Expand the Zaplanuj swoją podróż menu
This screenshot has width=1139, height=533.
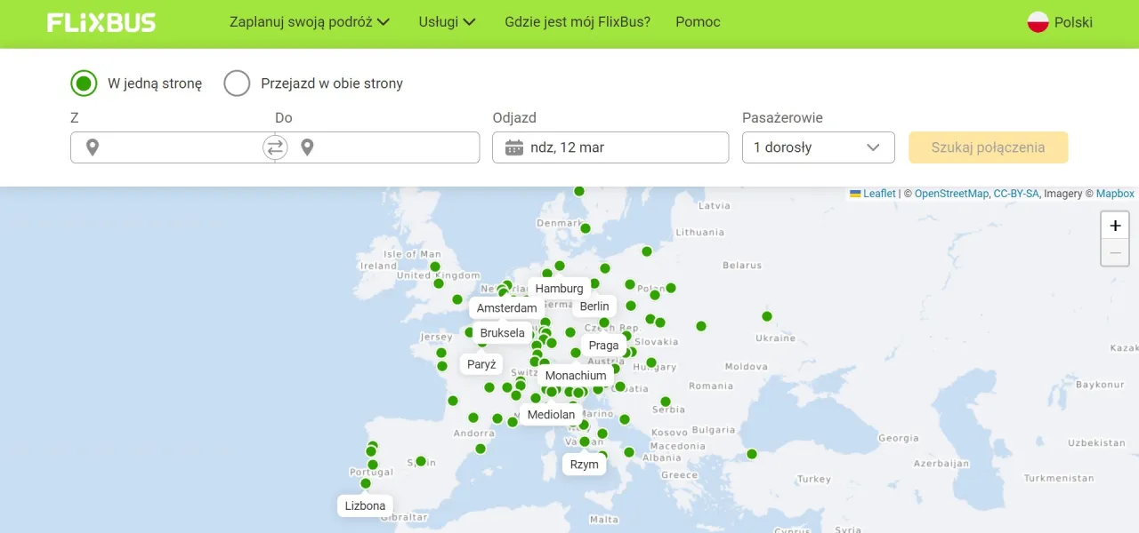pos(311,21)
